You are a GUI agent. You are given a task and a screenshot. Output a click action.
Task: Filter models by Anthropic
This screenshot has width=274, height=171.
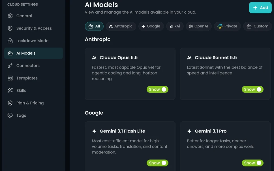coord(121,26)
